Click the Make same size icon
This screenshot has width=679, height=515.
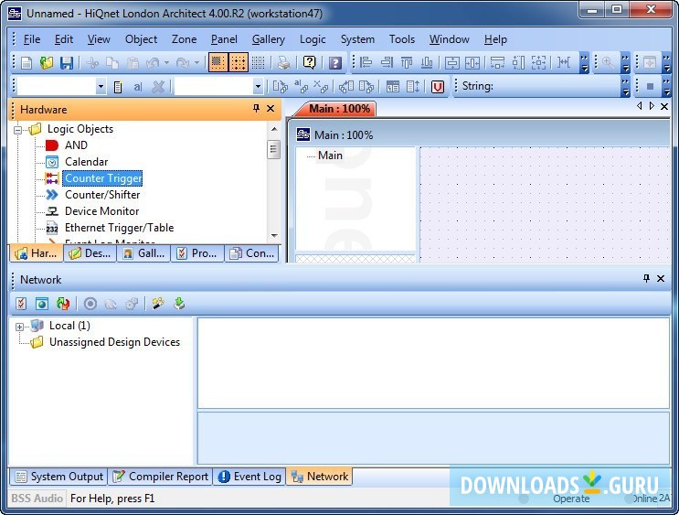(538, 63)
